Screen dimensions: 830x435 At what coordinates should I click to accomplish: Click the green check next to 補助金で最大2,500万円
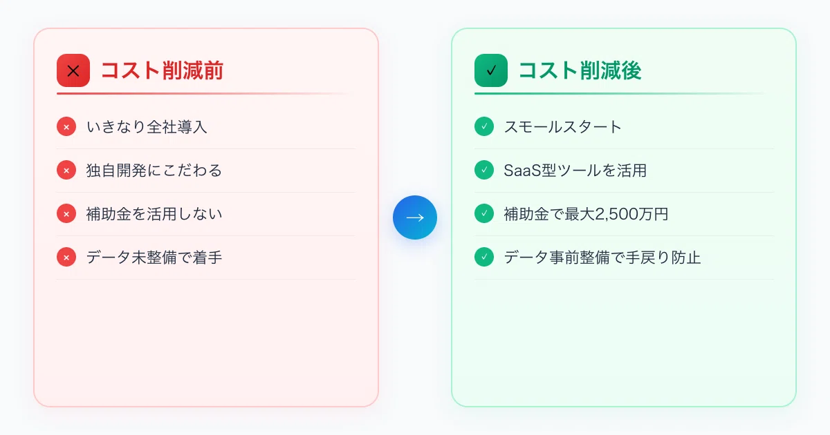click(484, 214)
